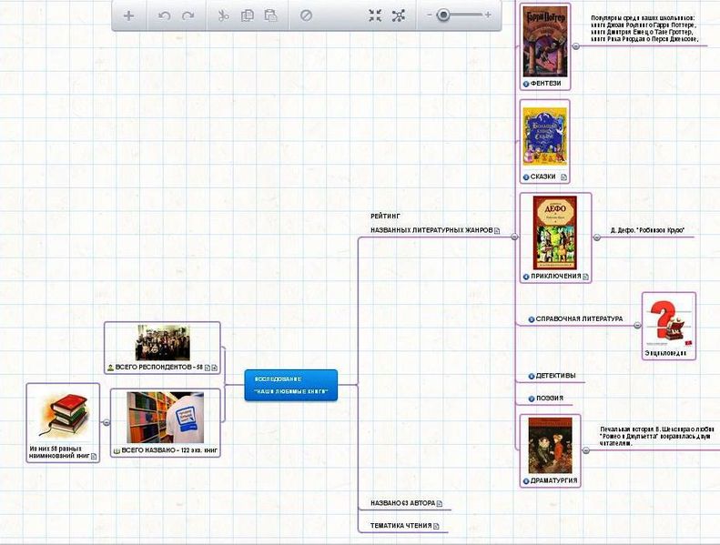Click priority number icon beside ПРИКЛЮЧЕНИЯ
This screenshot has height=545, width=720.
click(526, 277)
